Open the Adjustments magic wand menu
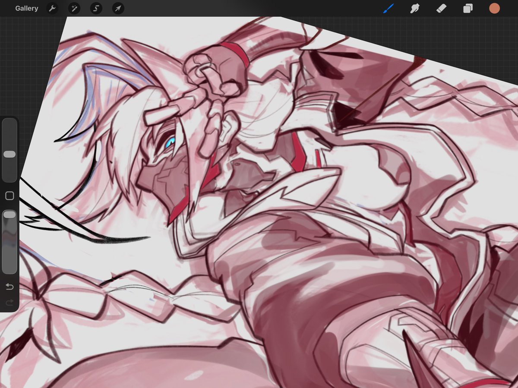Screen dimensions: 518x388 pyautogui.click(x=74, y=8)
